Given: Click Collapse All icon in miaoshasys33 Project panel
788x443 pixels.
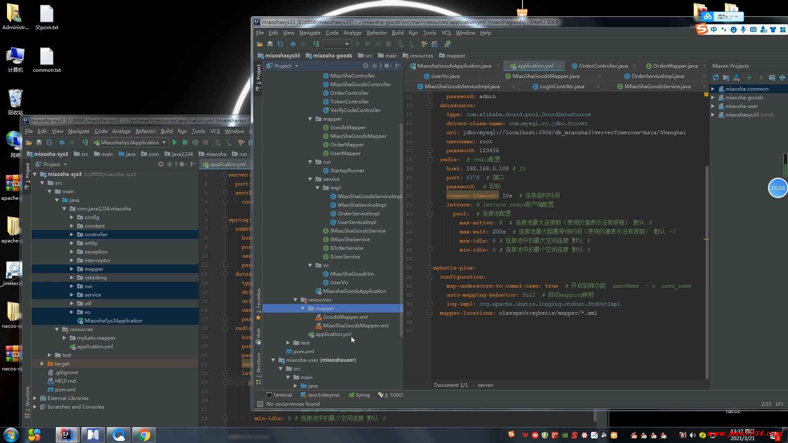Looking at the screenshot, I should point(374,66).
